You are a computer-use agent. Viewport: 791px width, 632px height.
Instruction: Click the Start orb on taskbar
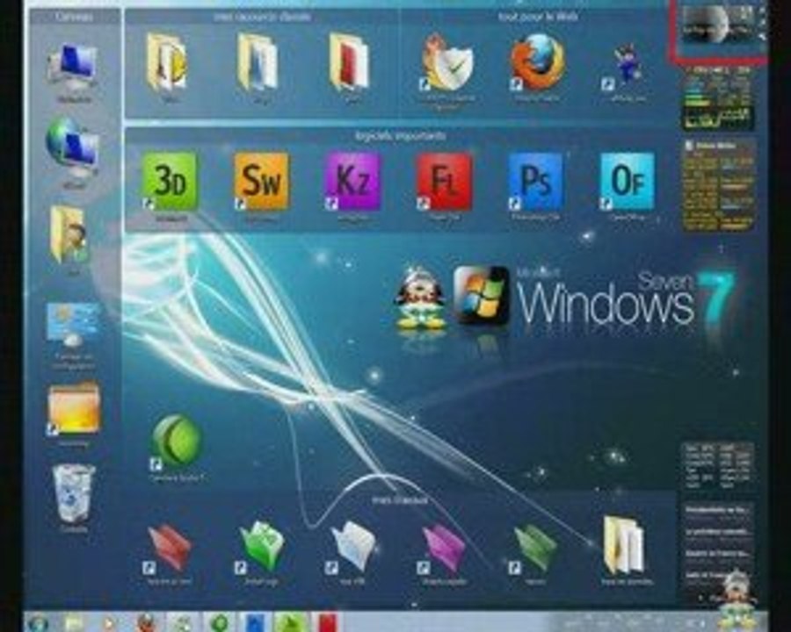coord(39,623)
